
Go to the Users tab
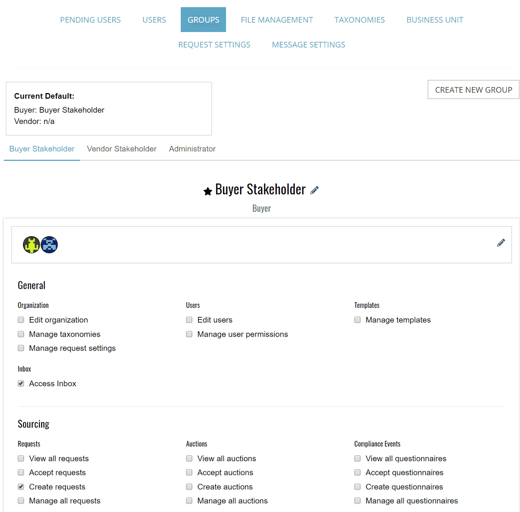154,20
